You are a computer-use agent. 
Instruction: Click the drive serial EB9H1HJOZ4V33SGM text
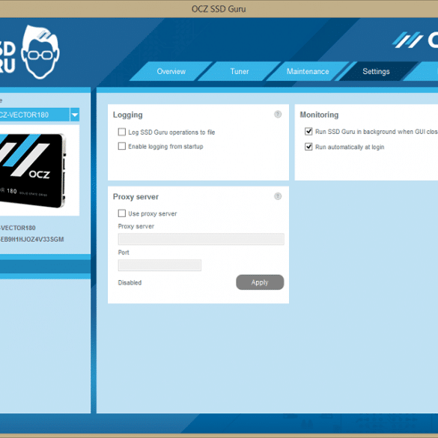click(x=32, y=240)
